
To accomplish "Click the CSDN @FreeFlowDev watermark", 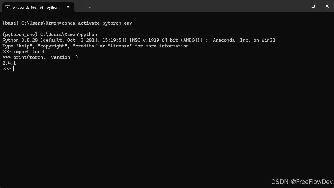I will (x=302, y=182).
